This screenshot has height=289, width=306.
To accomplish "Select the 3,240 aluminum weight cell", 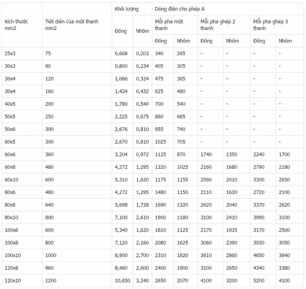I will [142, 281].
